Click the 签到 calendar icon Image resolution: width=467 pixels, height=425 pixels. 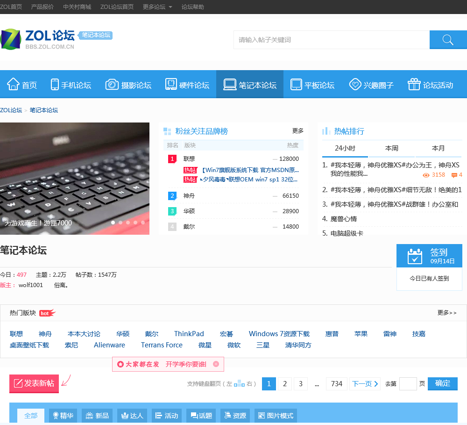415,256
